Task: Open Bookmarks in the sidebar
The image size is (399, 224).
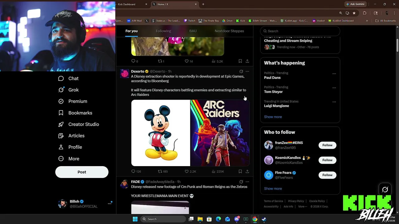Action: [75, 113]
